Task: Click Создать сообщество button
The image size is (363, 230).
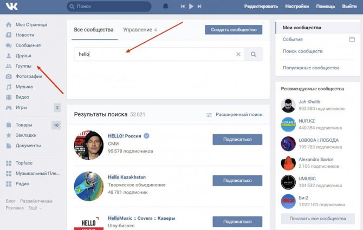Action: 234,30
